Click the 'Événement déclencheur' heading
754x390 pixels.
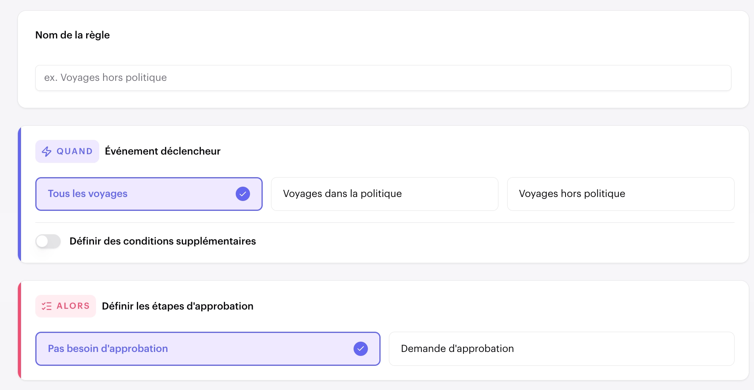tap(163, 151)
